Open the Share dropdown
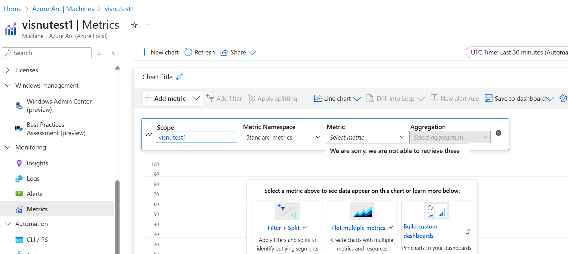The height and width of the screenshot is (254, 568). coord(238,52)
